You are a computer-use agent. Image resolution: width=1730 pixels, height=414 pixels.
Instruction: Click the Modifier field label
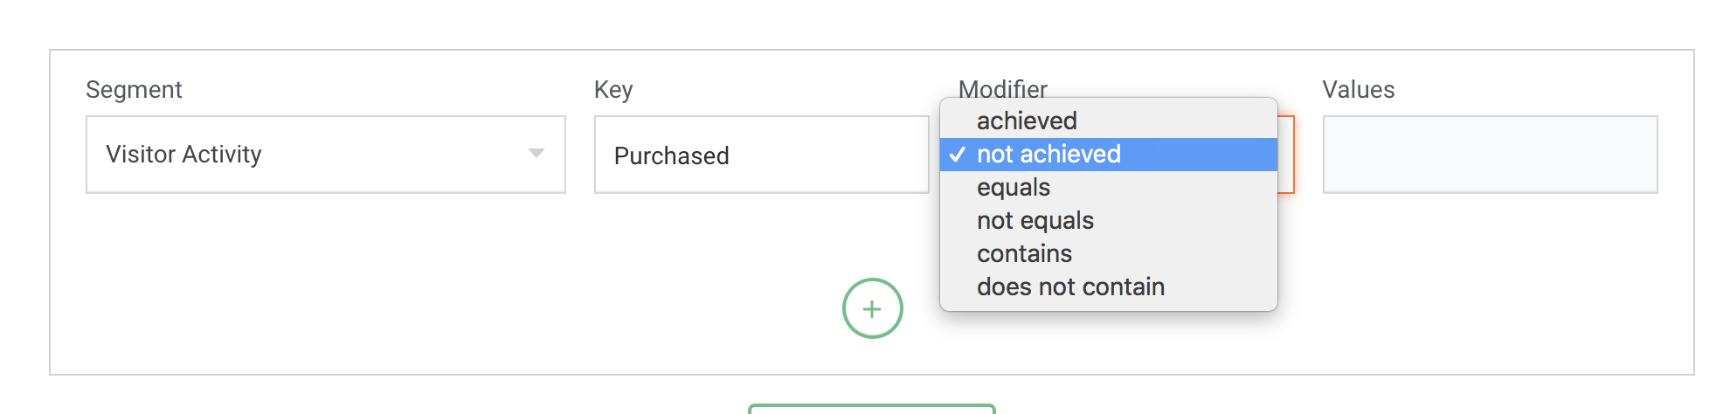point(1002,88)
